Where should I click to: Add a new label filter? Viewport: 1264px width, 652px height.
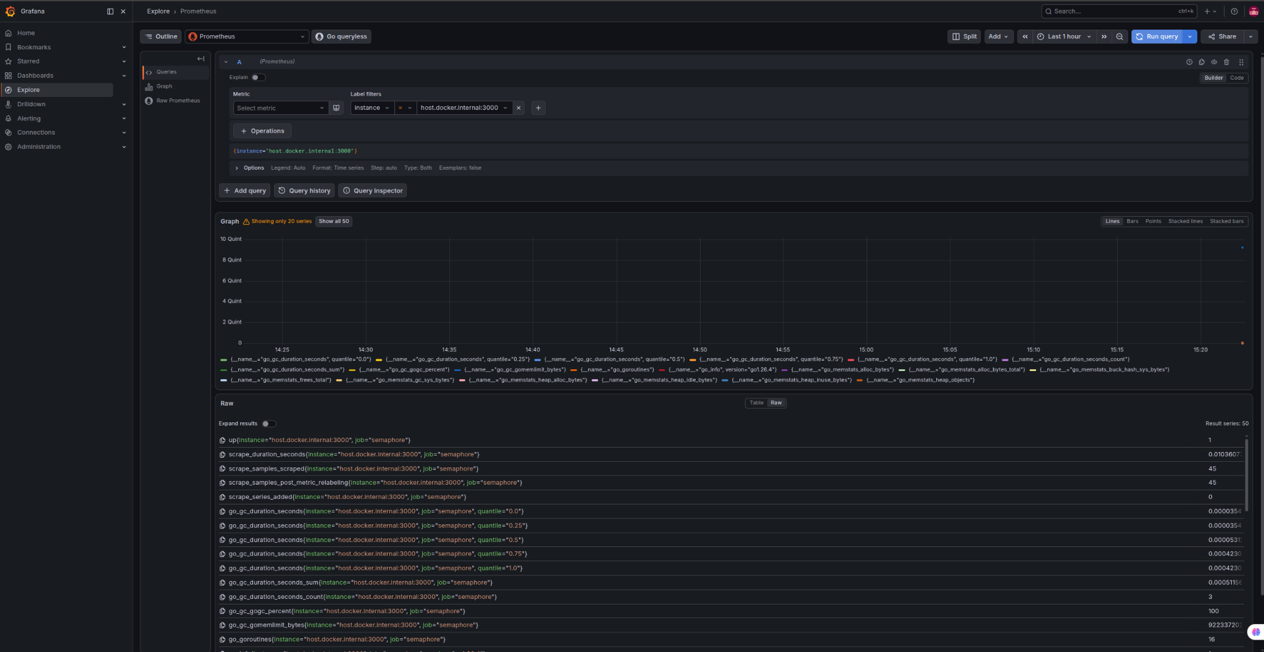tap(538, 108)
